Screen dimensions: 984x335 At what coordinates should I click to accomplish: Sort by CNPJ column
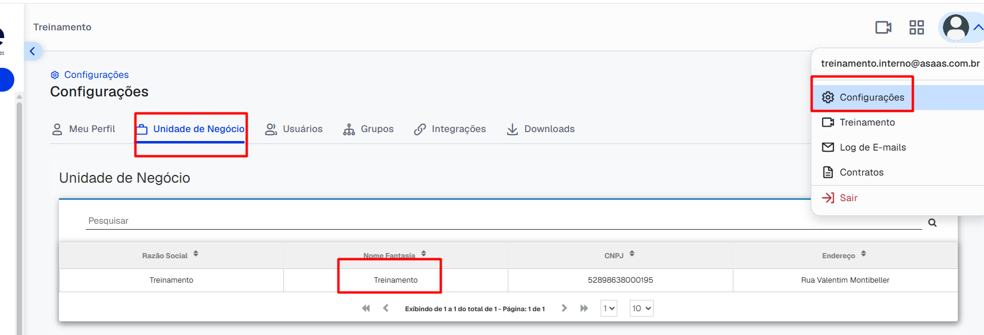point(620,255)
